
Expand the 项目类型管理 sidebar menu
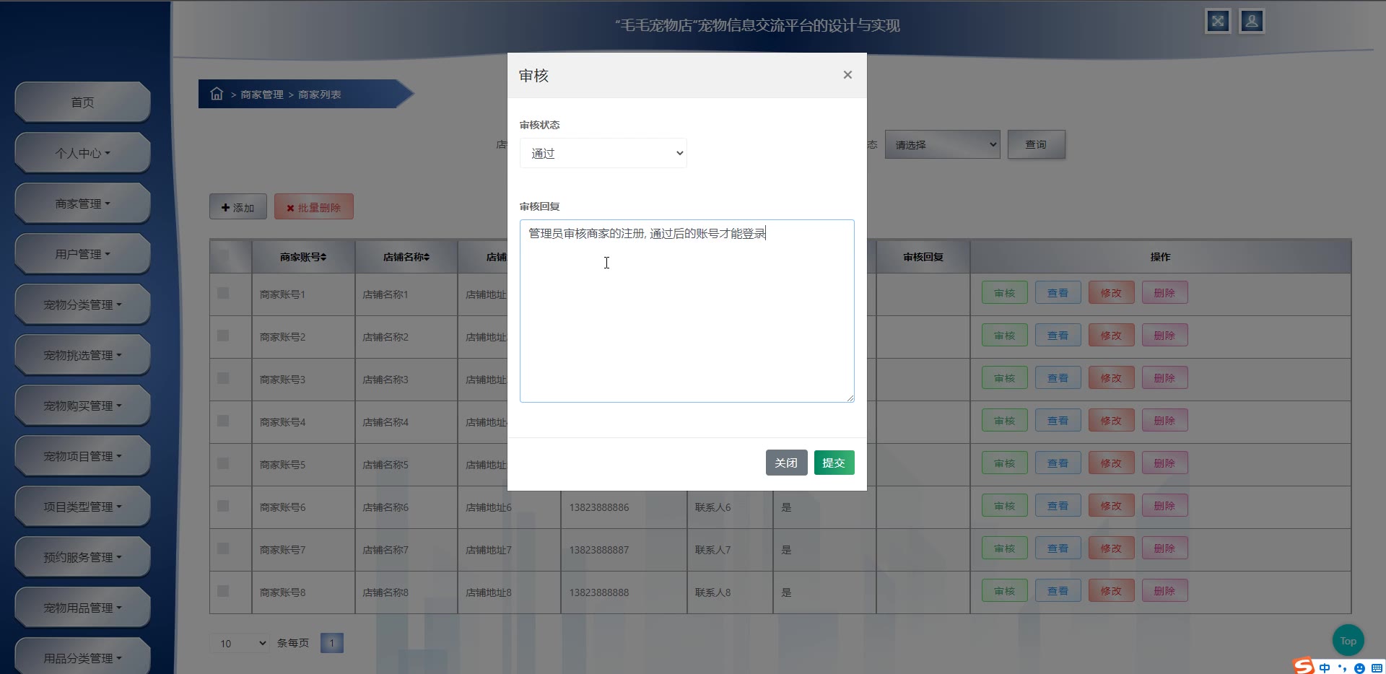pyautogui.click(x=82, y=507)
